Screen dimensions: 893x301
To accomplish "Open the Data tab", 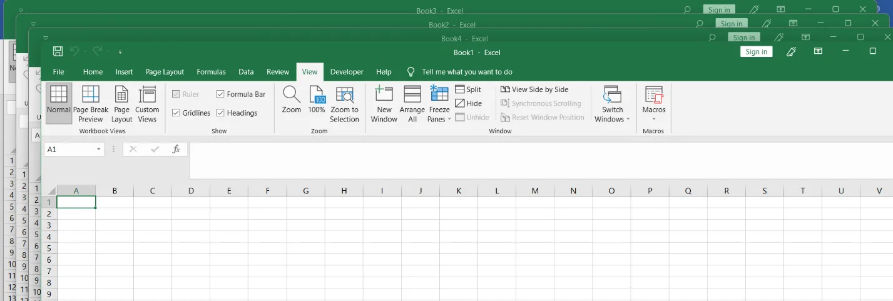I will [x=246, y=72].
